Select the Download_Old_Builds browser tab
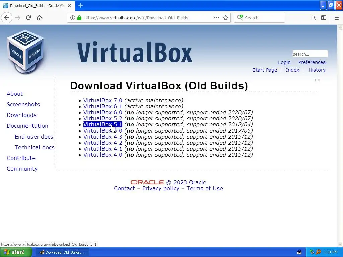The image size is (343, 257). (38, 6)
